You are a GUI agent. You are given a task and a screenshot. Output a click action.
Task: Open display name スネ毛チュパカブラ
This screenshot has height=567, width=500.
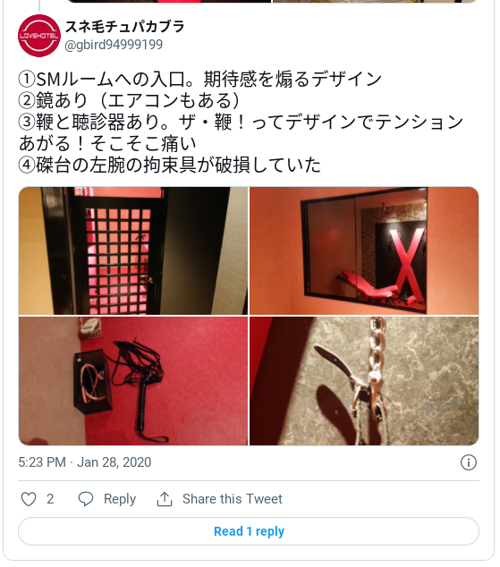125,27
